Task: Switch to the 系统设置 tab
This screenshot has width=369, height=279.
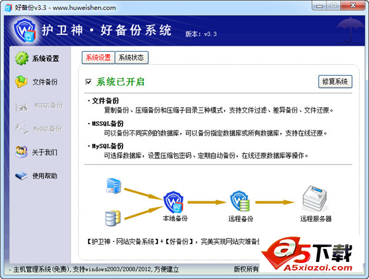Action: pos(98,57)
